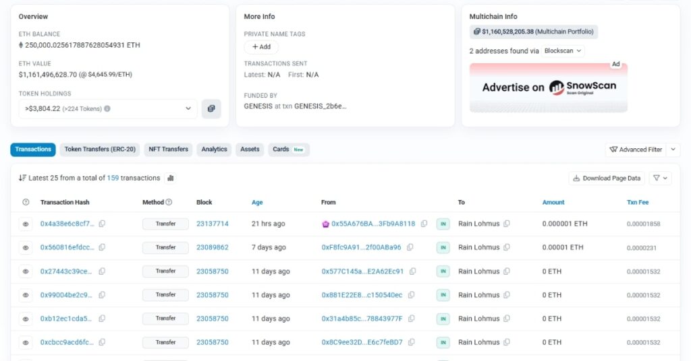
Task: Switch to the Transactions tab
Action: tap(33, 150)
